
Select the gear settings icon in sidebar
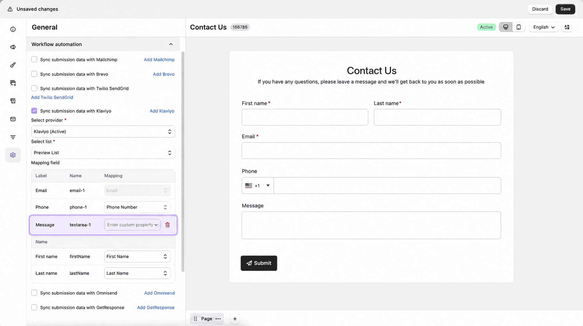[x=13, y=155]
